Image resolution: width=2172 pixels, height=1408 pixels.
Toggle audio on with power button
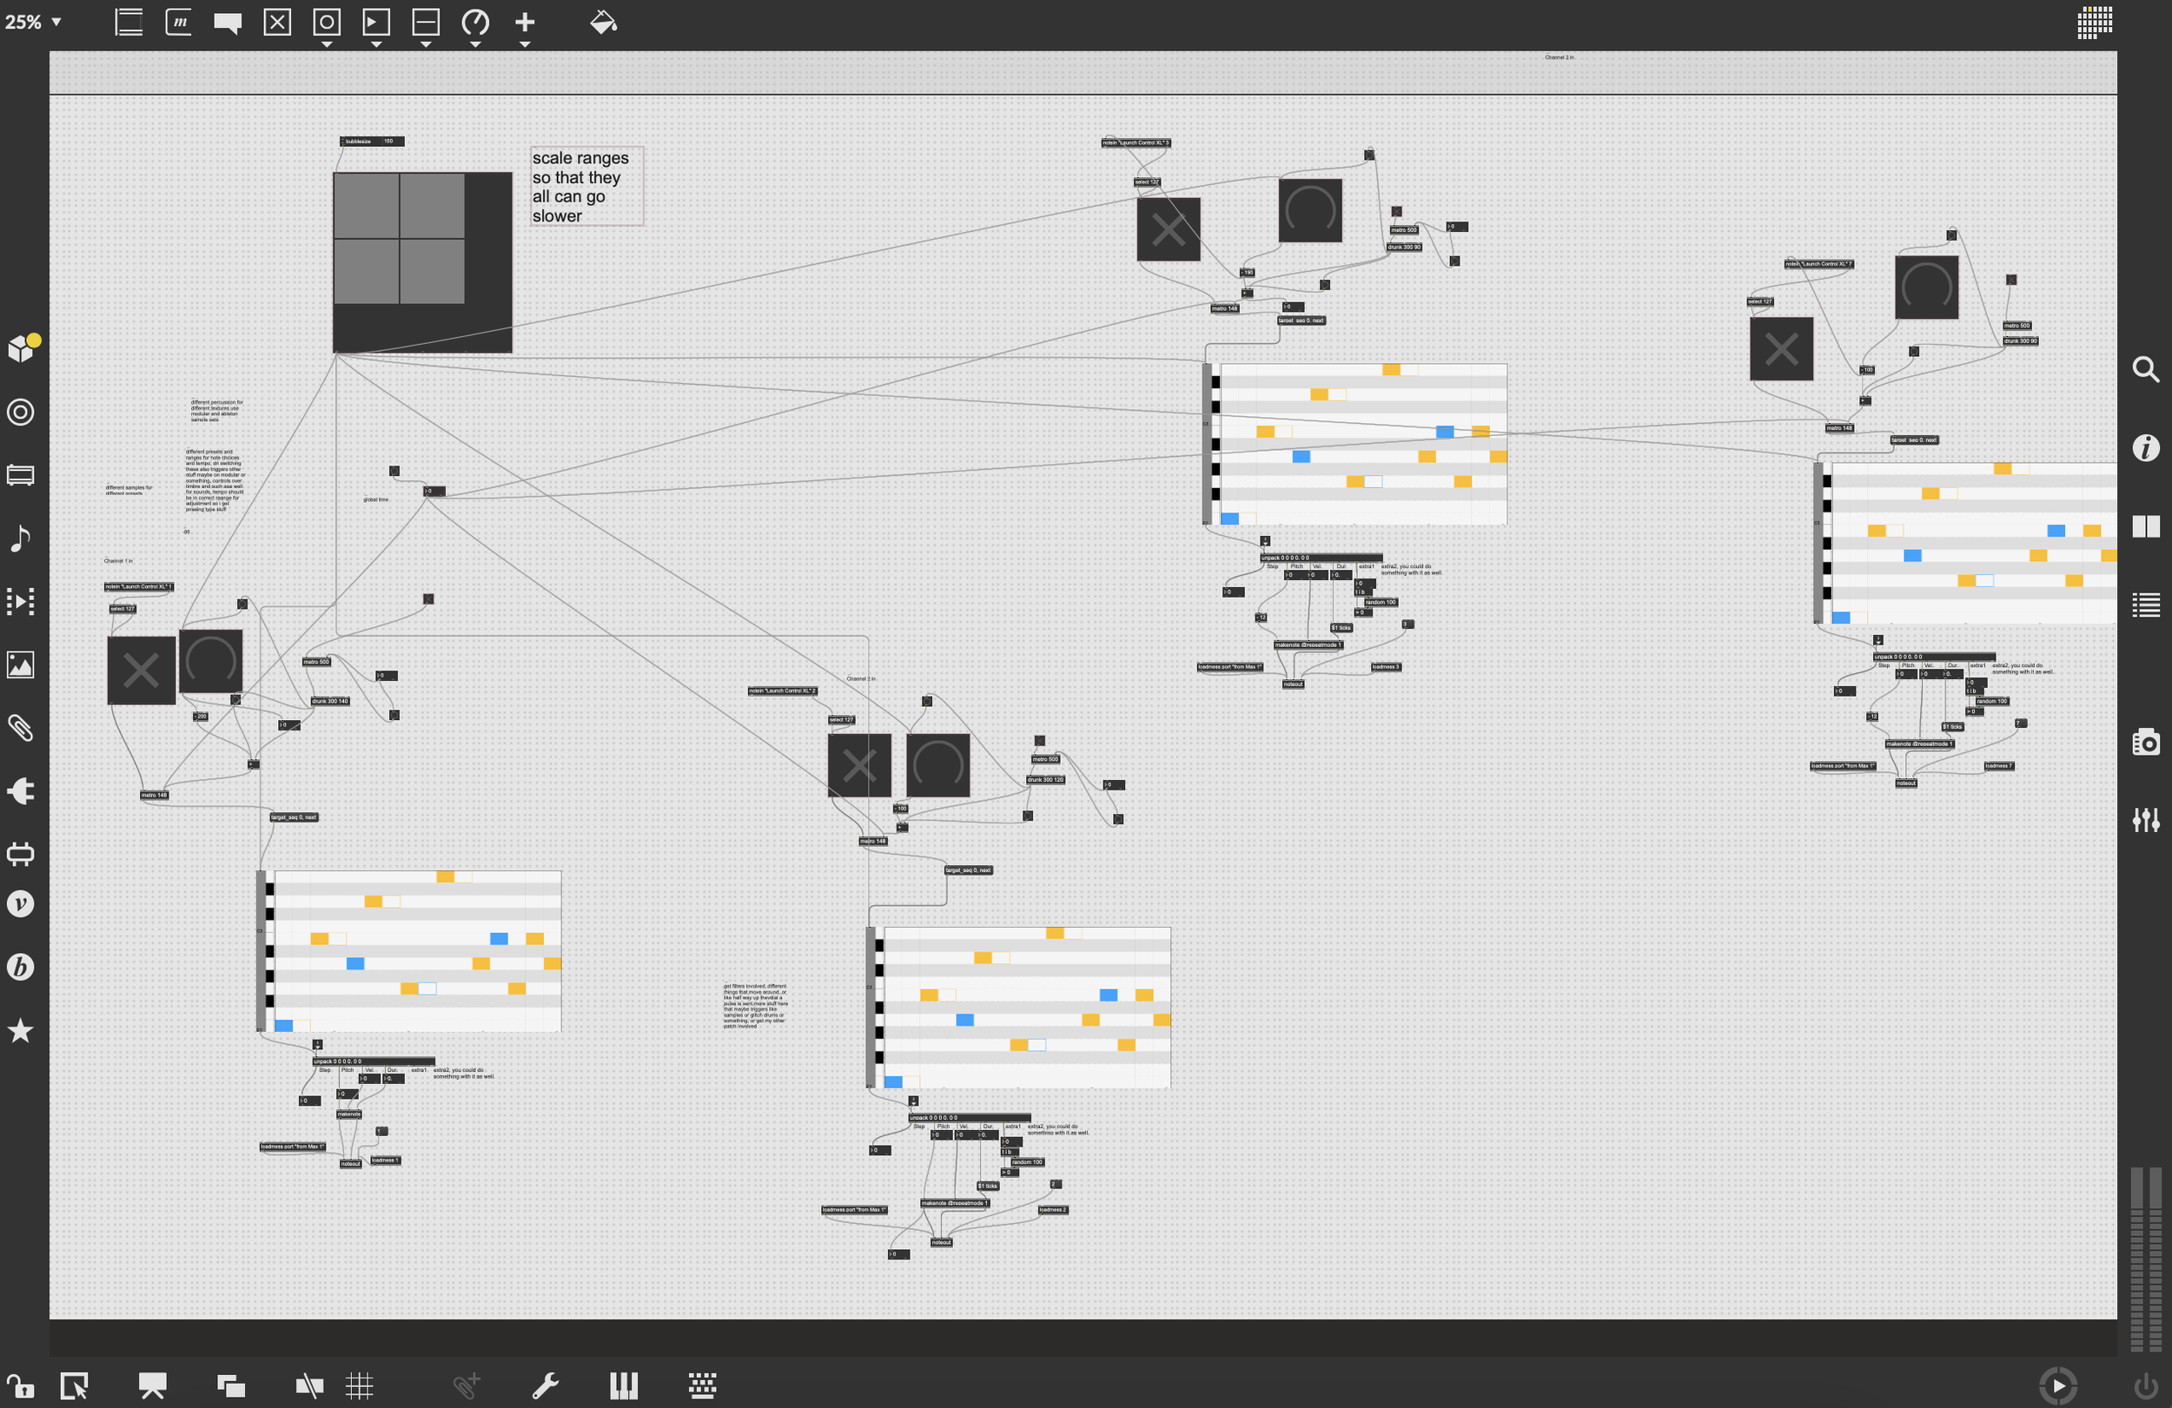2146,1385
